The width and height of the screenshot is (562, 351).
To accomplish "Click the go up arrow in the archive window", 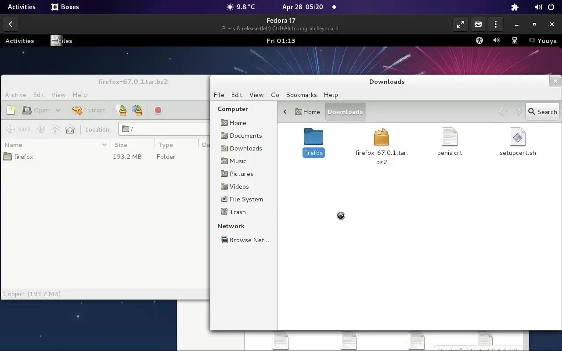I will [55, 129].
